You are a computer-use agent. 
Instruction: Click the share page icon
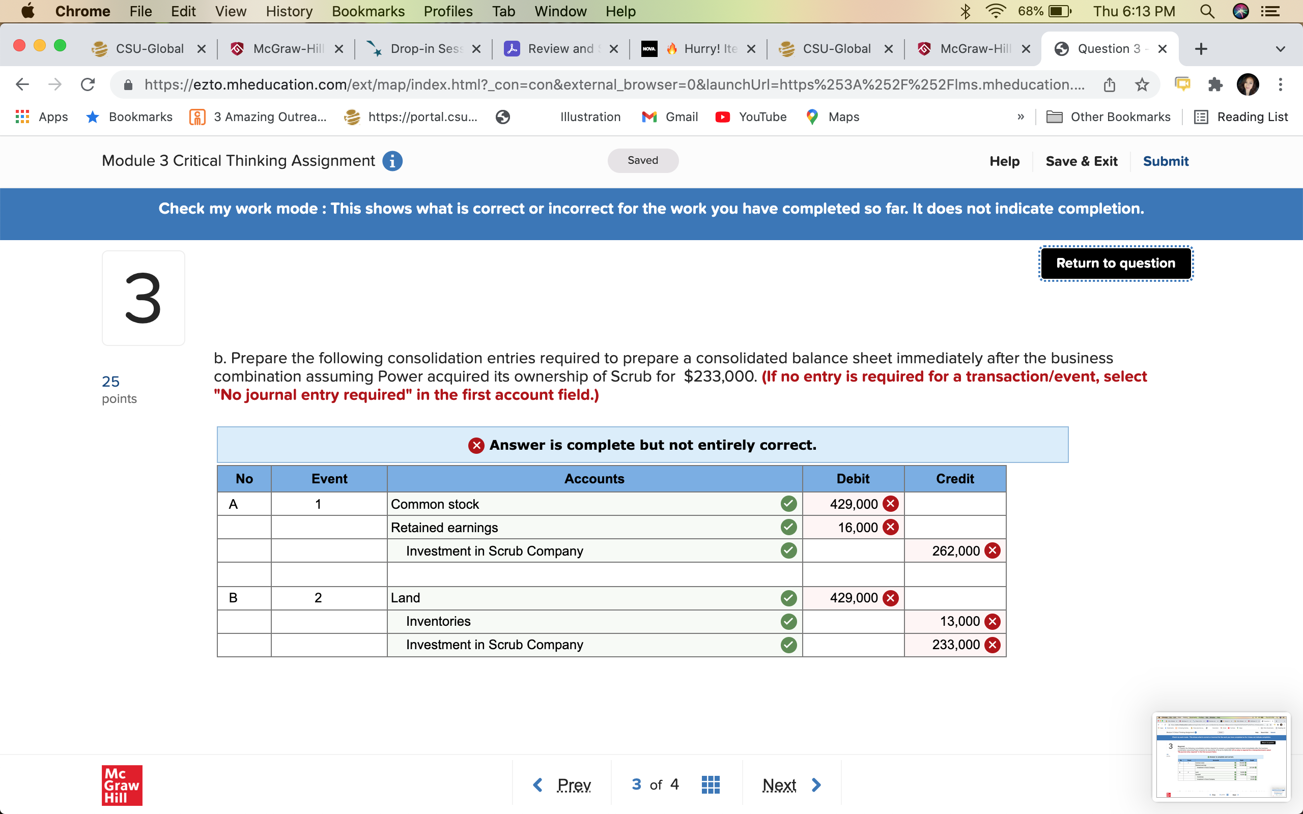pyautogui.click(x=1109, y=84)
